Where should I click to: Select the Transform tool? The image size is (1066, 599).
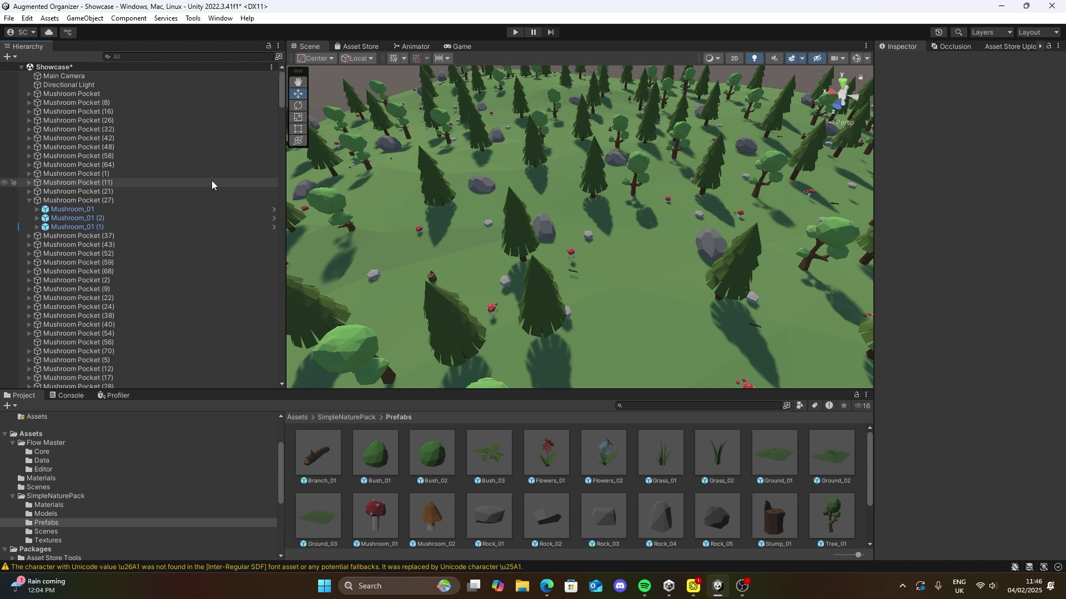click(x=298, y=140)
